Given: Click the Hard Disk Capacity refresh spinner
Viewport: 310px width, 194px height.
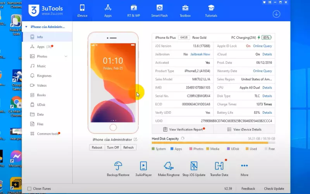Looking at the screenshot, I should point(183,139).
